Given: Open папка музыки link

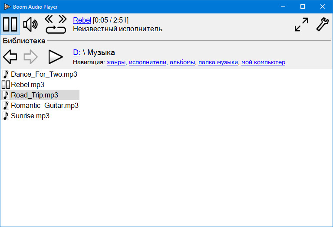Looking at the screenshot, I should pos(218,62).
